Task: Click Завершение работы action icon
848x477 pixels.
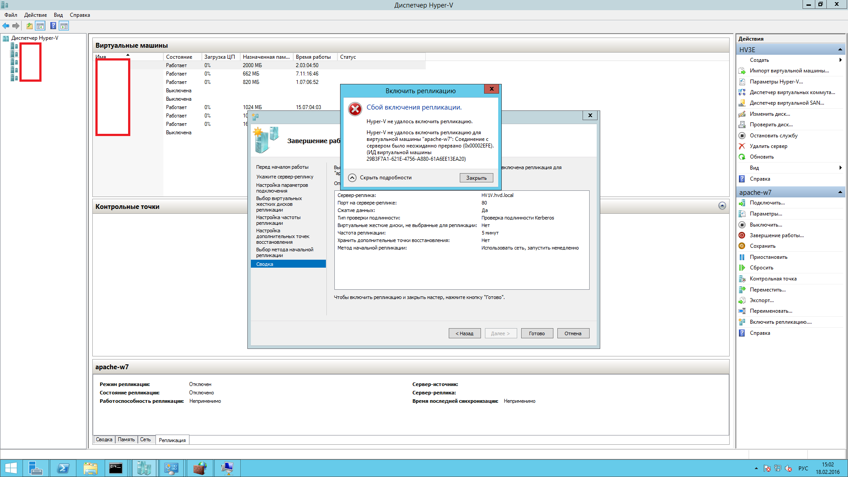Action: [x=742, y=235]
